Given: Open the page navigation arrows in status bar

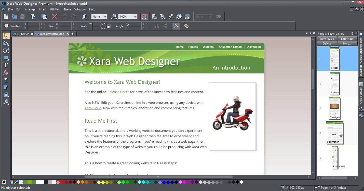Looking at the screenshot, I should 317,187.
